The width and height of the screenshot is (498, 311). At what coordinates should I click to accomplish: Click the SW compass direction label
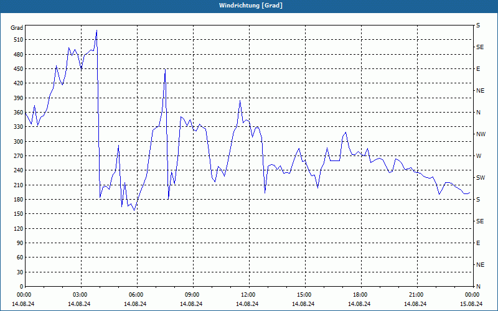pyautogui.click(x=481, y=178)
